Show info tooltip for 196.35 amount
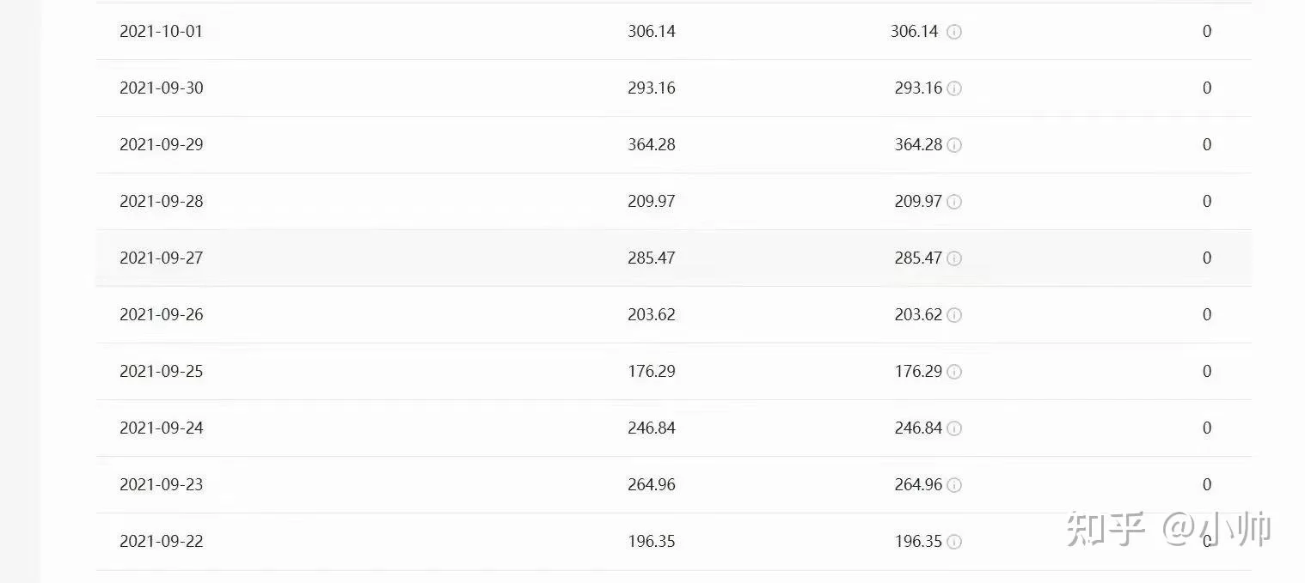 pyautogui.click(x=954, y=542)
